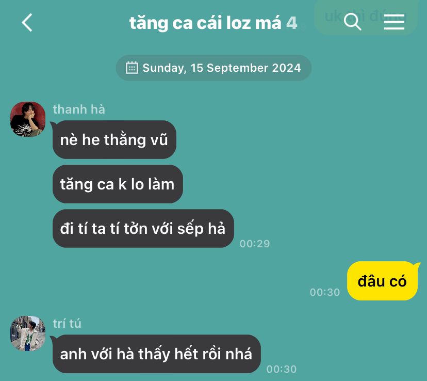Image resolution: width=427 pixels, height=381 pixels.
Task: Tap the back arrow icon
Action: pyautogui.click(x=27, y=23)
